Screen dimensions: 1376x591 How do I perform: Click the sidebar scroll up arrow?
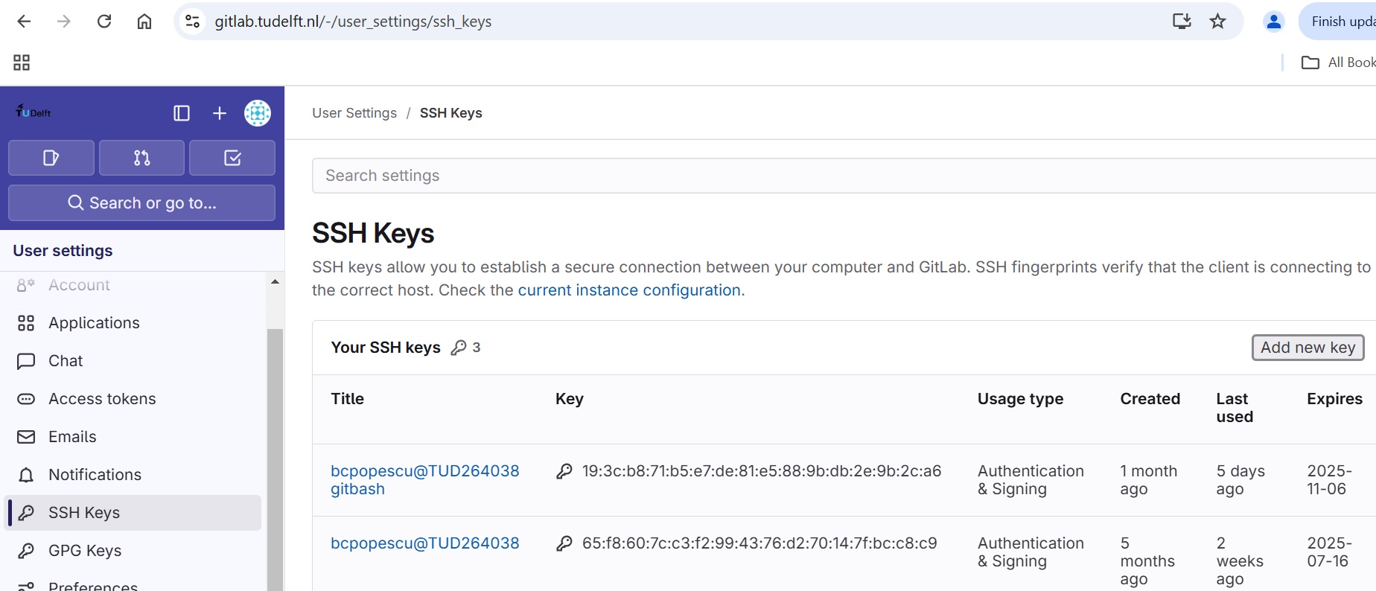coord(275,281)
